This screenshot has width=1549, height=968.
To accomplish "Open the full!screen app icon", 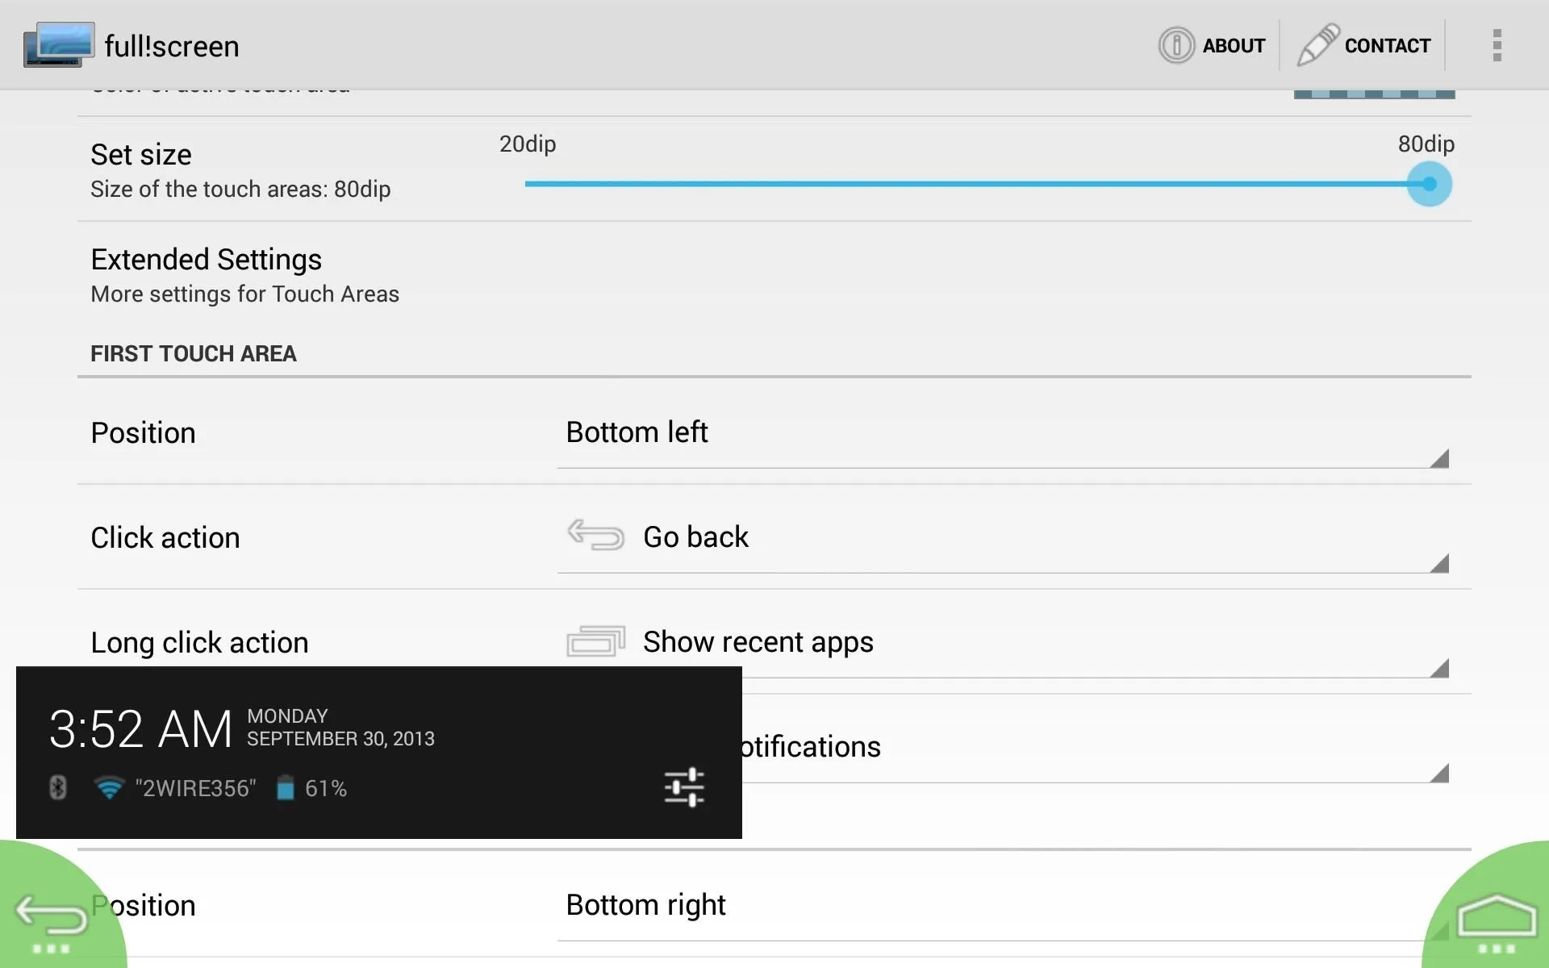I will pyautogui.click(x=59, y=44).
